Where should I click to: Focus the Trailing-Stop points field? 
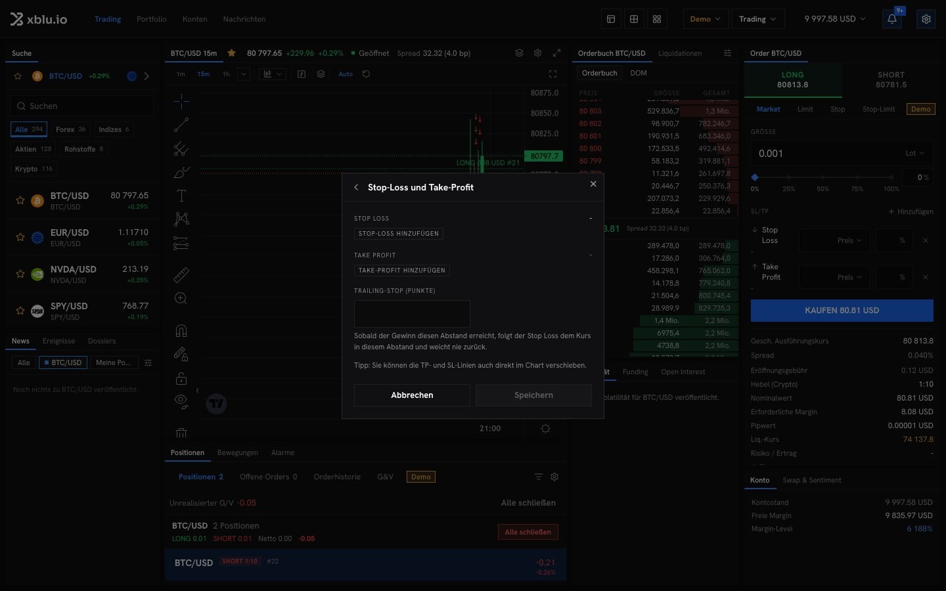(x=412, y=314)
